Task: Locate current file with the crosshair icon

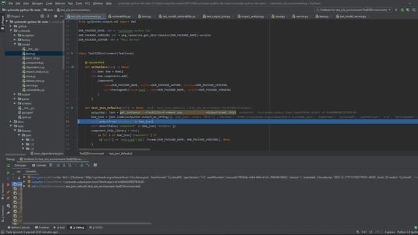Action: (x=42, y=16)
